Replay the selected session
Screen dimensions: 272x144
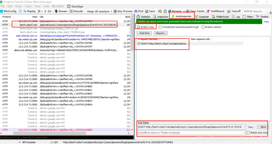[x=29, y=11]
